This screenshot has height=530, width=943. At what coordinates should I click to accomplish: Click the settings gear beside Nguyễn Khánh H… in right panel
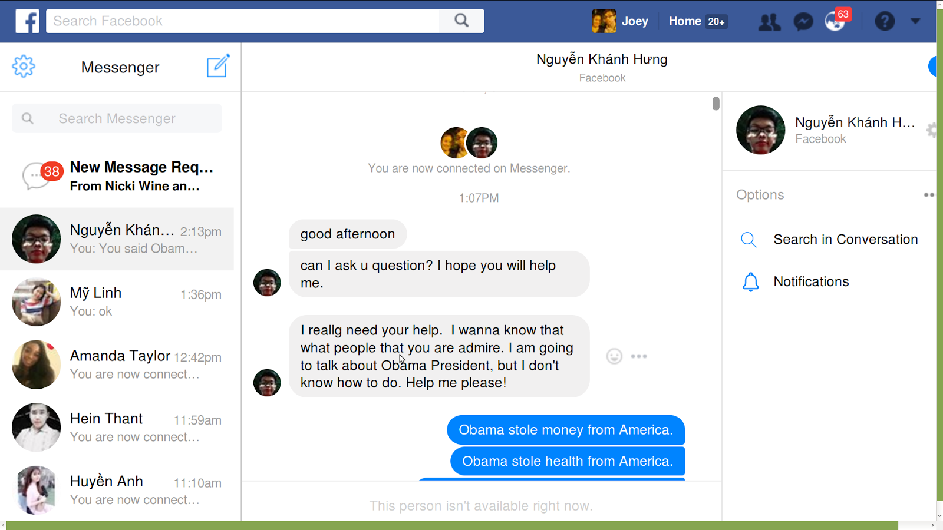click(931, 130)
